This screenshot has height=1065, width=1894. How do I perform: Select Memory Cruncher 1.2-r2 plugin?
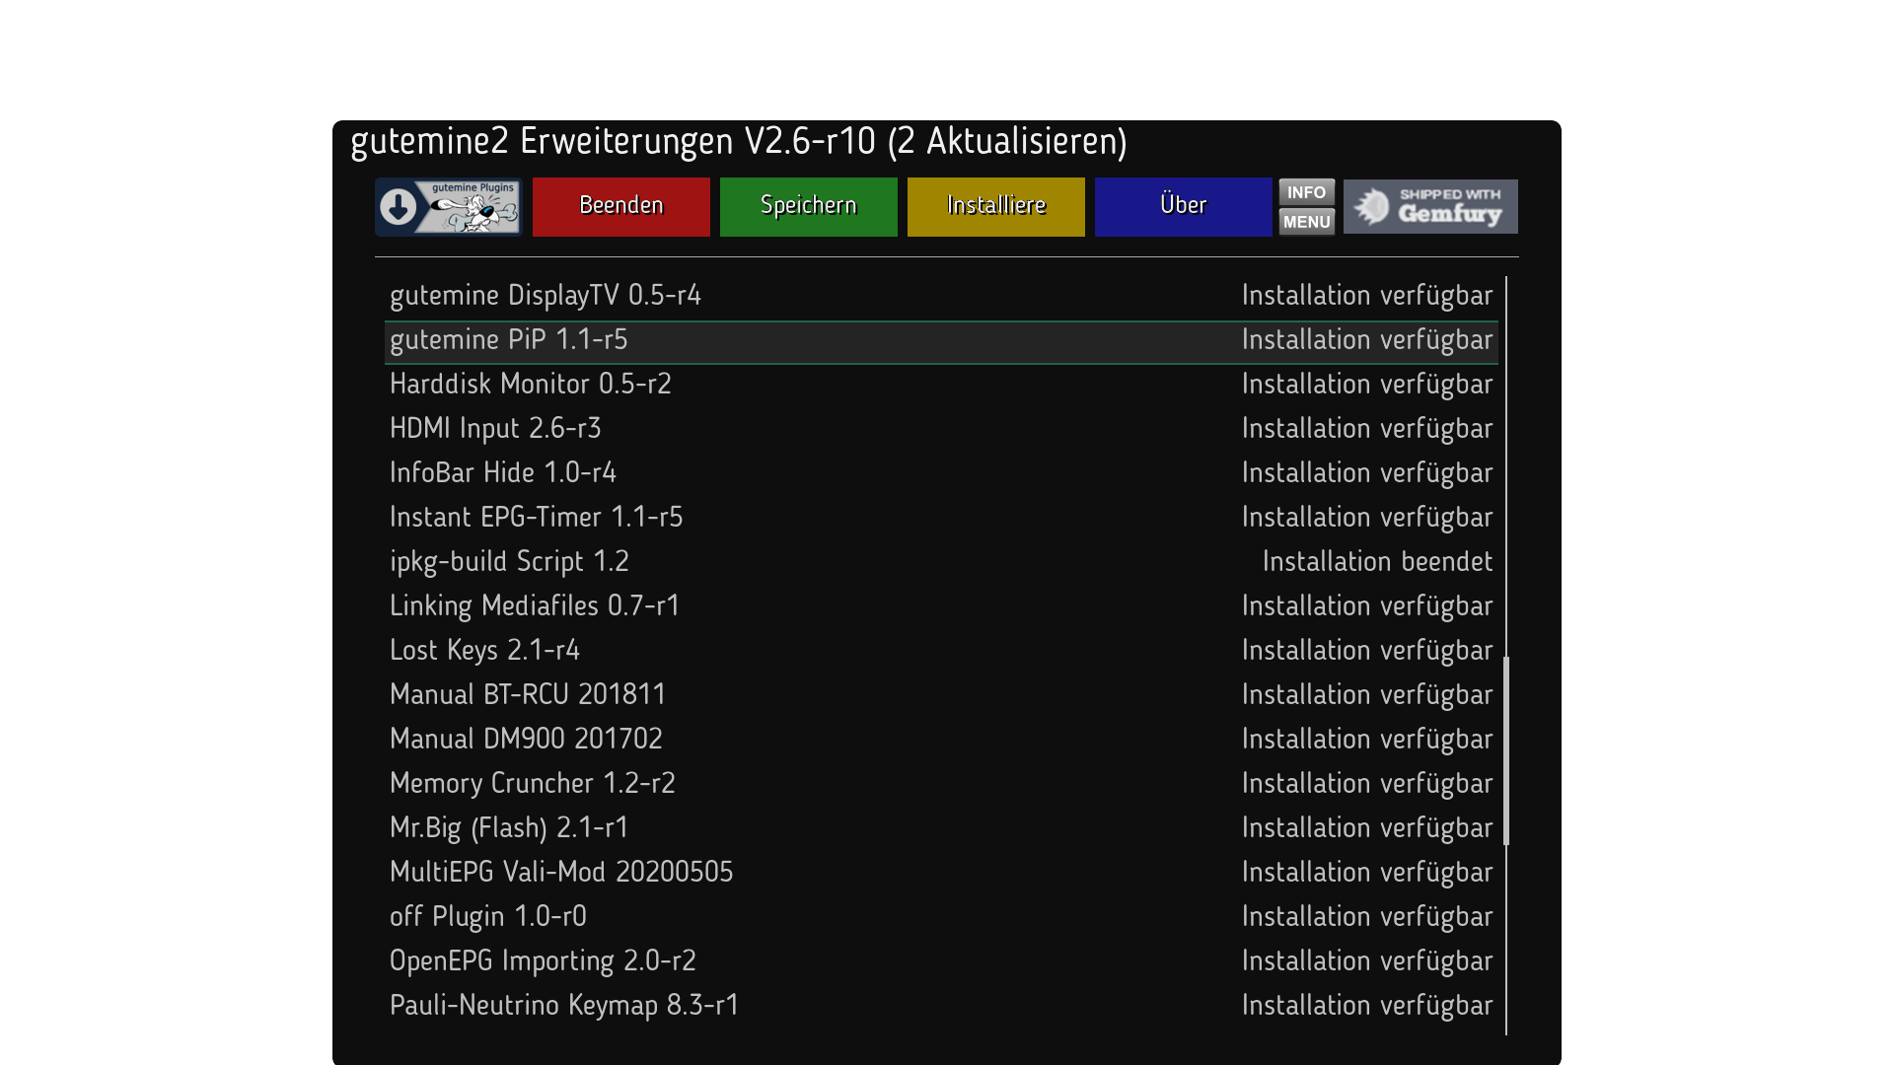[x=941, y=784]
